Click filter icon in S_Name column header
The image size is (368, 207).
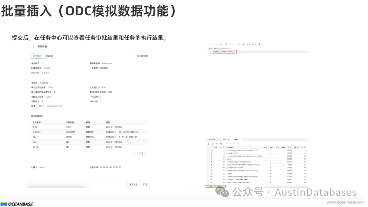pos(264,147)
